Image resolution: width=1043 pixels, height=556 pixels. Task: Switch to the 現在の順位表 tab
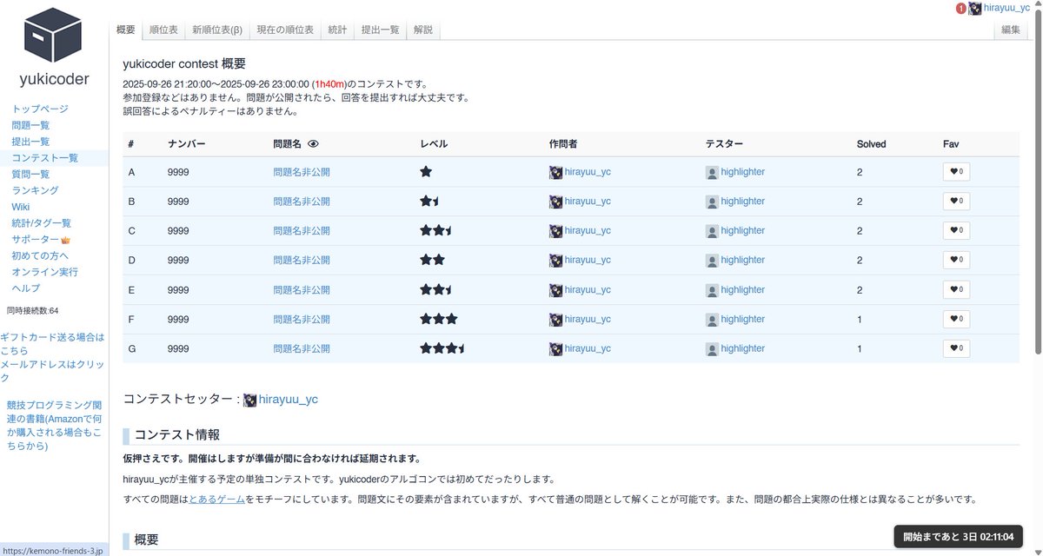click(285, 30)
